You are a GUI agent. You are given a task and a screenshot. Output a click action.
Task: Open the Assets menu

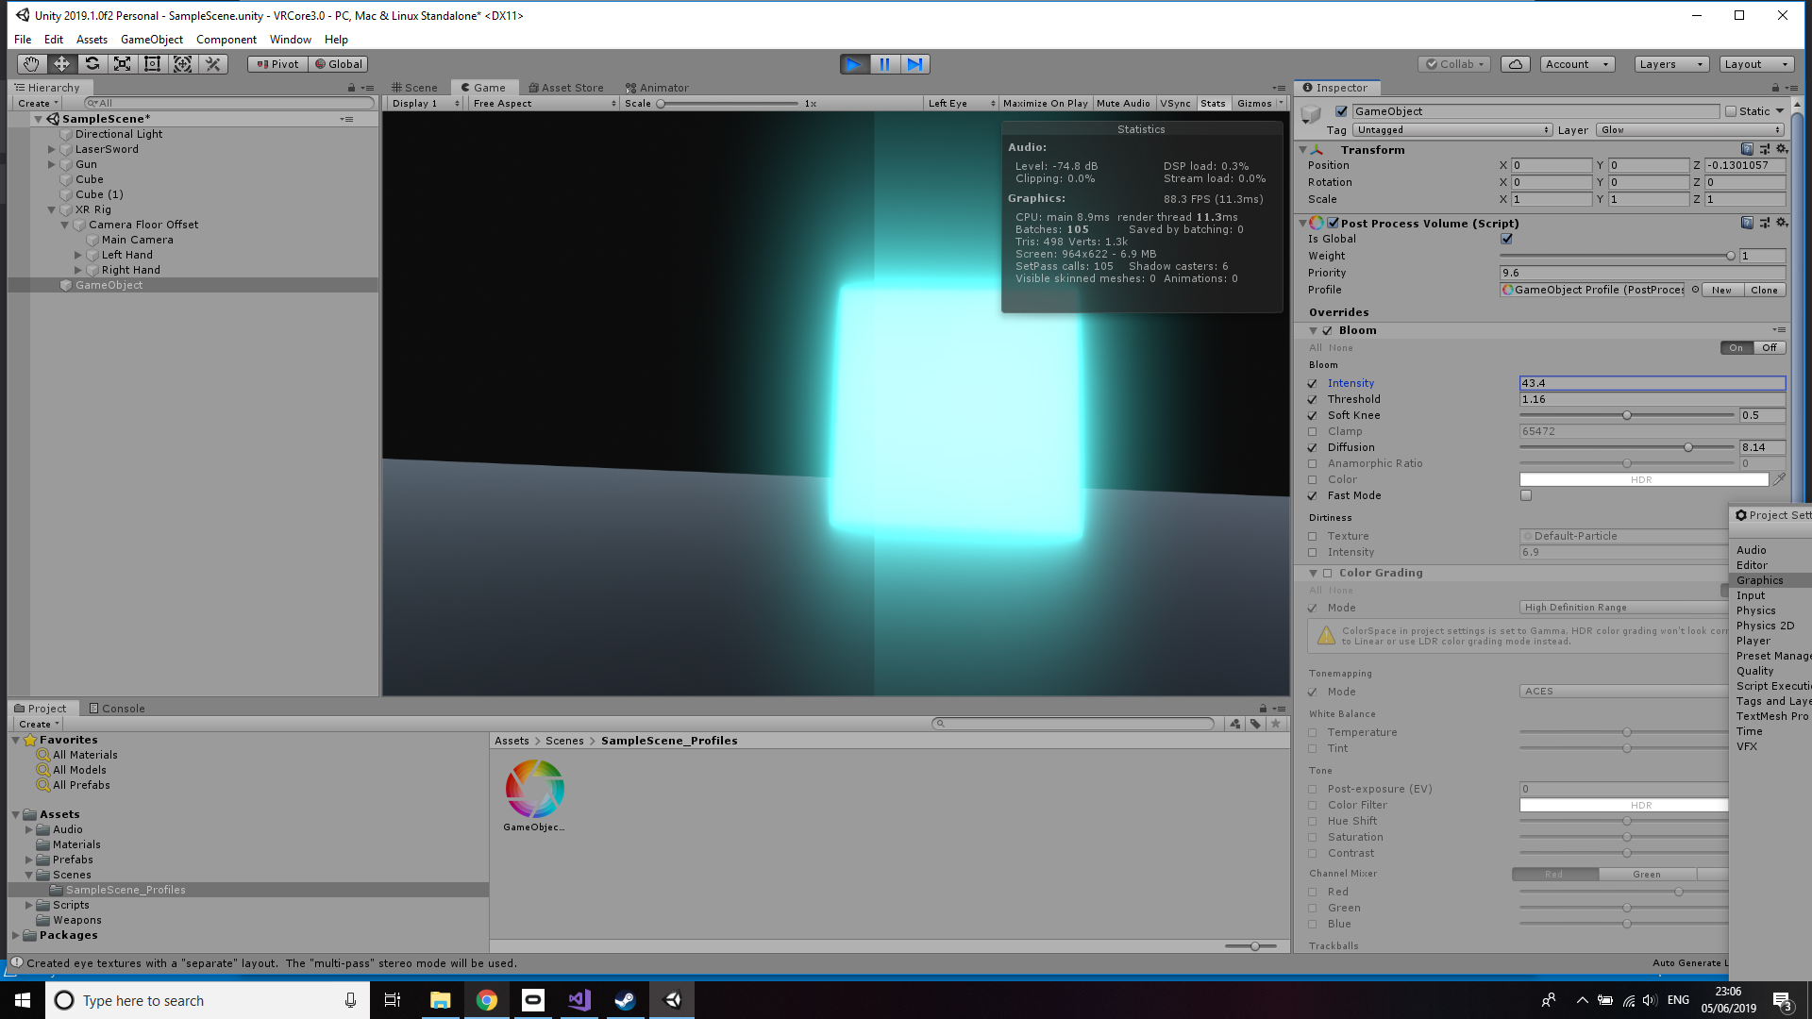coord(92,40)
